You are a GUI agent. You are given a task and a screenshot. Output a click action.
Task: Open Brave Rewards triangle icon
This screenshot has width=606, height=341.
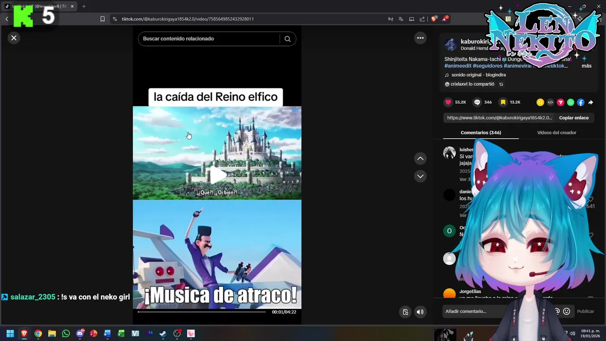tap(445, 19)
